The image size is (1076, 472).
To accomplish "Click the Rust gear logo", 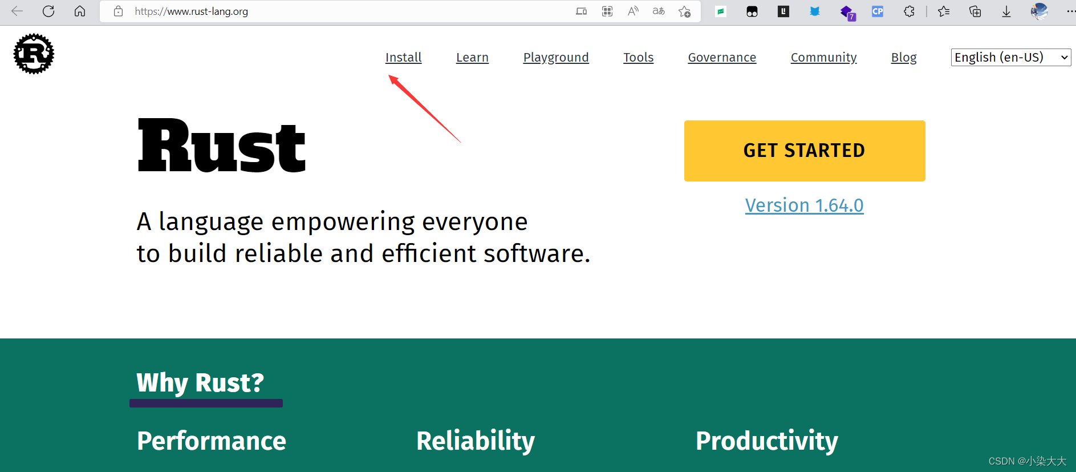I will 34,54.
